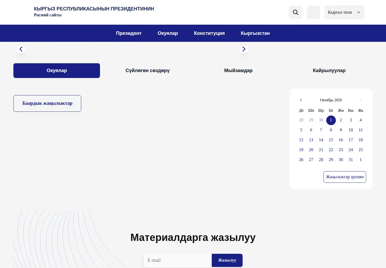
Task: Open the Кыргыз тили language dropdown
Action: coord(344,12)
